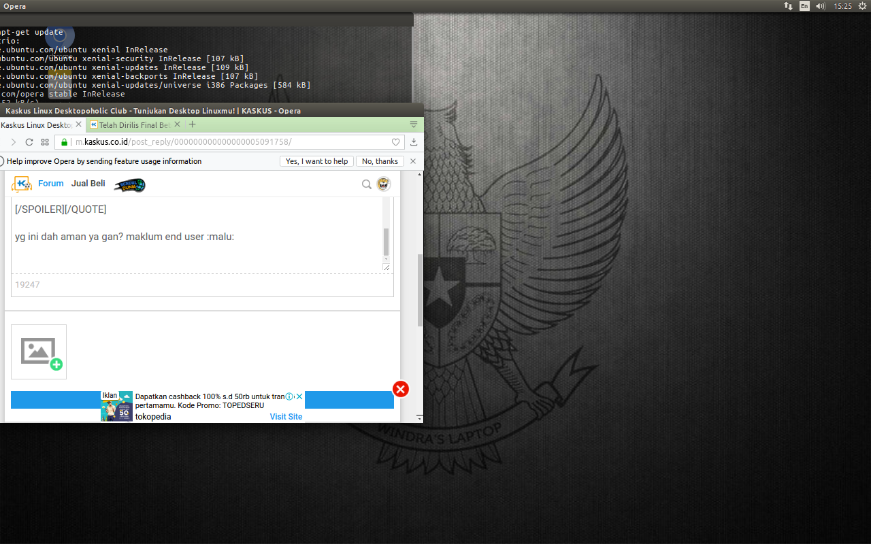Open the downloads arrow icon
This screenshot has height=544, width=871.
[x=414, y=142]
